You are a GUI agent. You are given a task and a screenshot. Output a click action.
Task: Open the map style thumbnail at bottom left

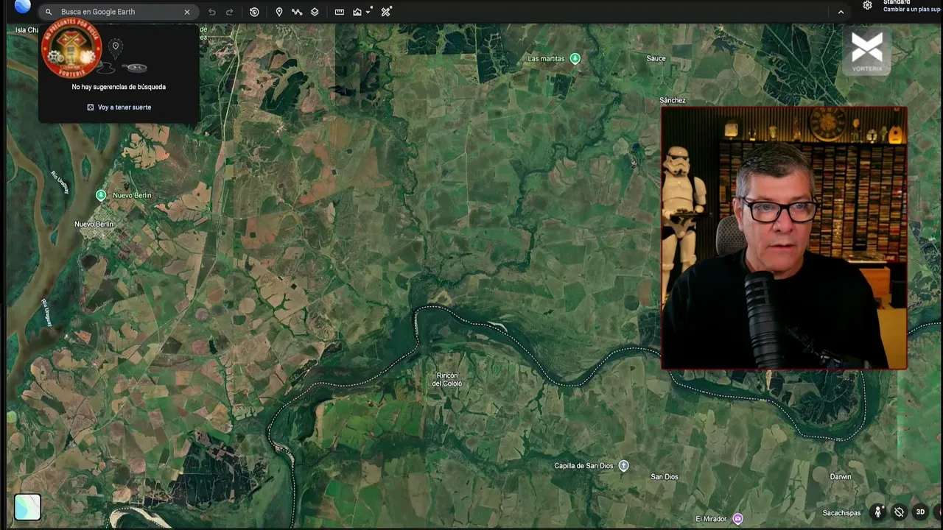pos(27,506)
